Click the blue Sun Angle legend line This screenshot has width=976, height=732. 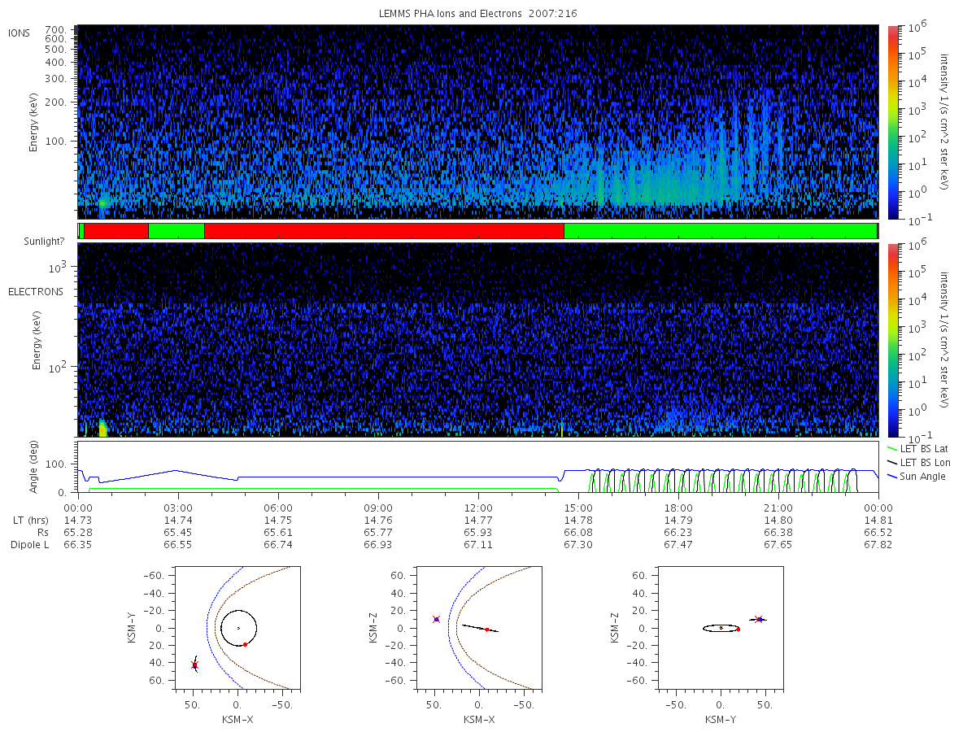893,476
